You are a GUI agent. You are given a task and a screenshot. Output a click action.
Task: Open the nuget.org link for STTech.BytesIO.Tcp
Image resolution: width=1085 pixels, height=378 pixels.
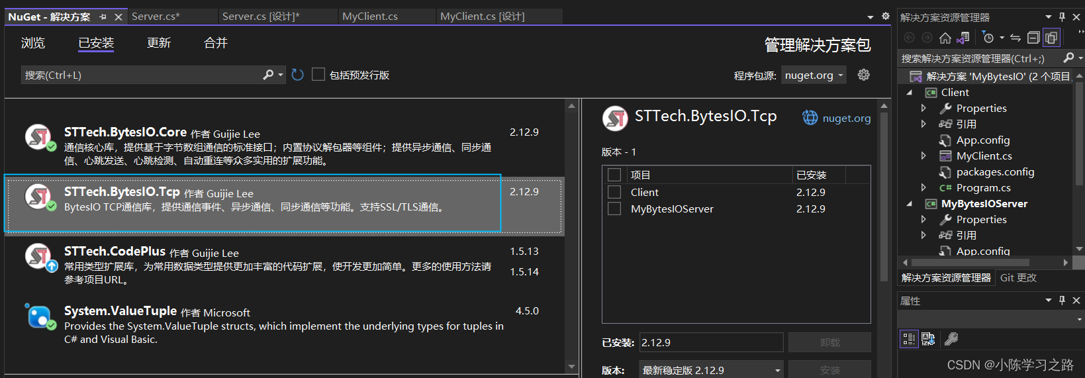point(847,118)
